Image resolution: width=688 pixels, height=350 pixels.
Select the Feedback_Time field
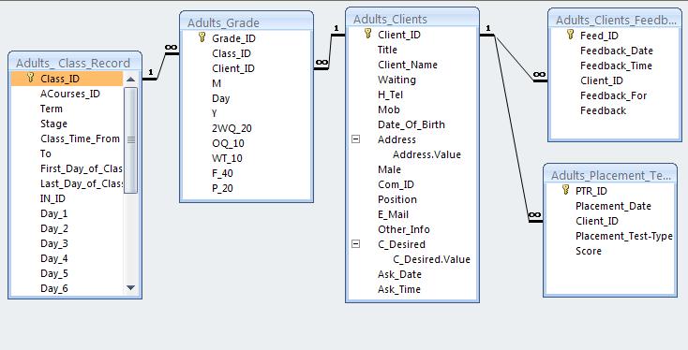[x=616, y=66]
